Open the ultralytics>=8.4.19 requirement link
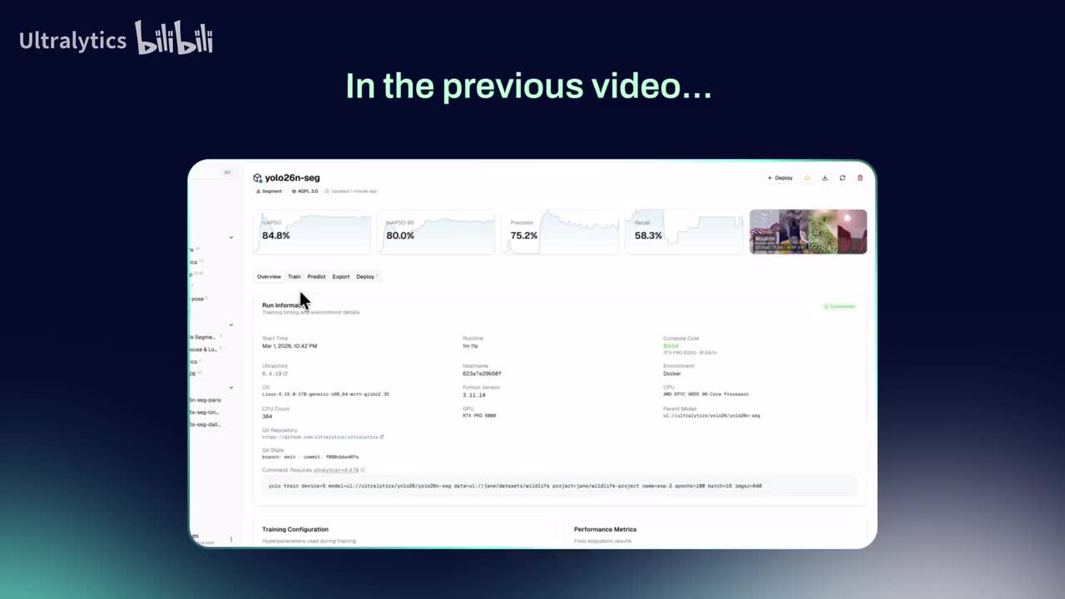 tap(336, 470)
